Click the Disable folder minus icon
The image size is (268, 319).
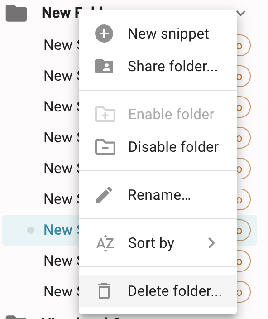pos(105,147)
